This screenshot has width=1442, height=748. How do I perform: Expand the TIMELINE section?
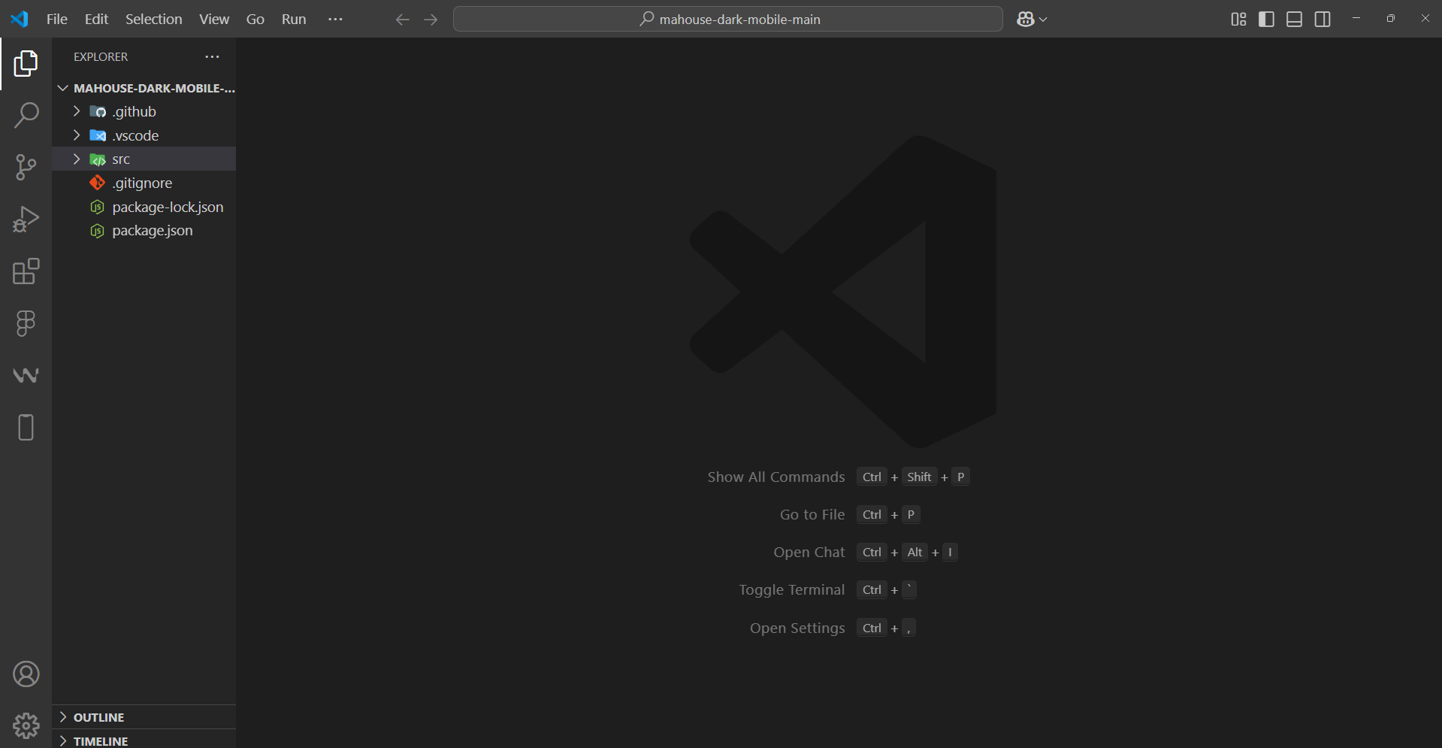coord(144,740)
